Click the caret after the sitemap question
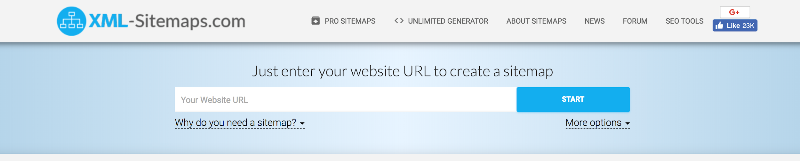Viewport: 800px width, 161px height. [x=302, y=123]
